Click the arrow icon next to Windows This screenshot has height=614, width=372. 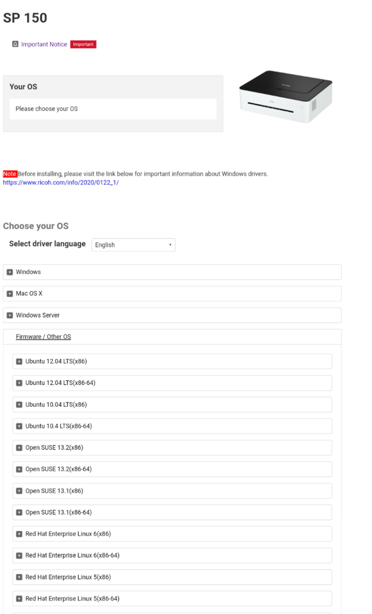10,272
